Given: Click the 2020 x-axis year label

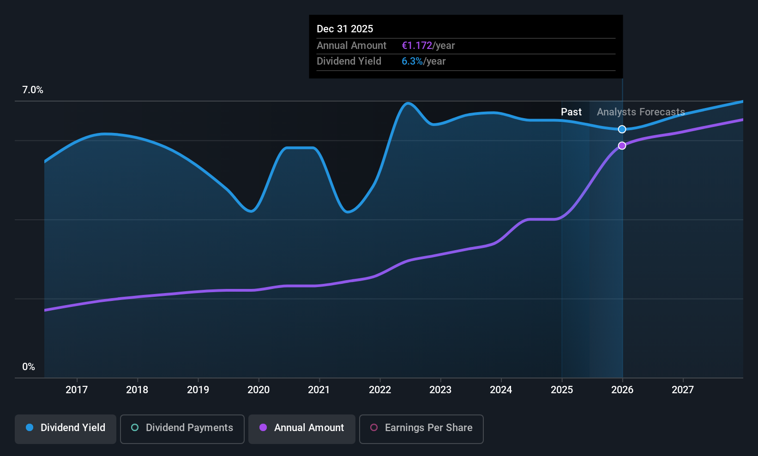Looking at the screenshot, I should pos(259,390).
